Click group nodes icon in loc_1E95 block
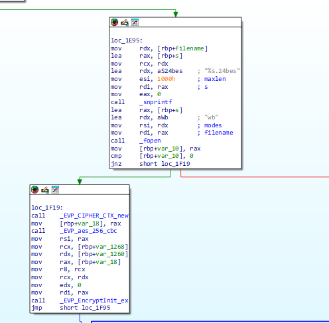329x323 pixels. [135, 23]
